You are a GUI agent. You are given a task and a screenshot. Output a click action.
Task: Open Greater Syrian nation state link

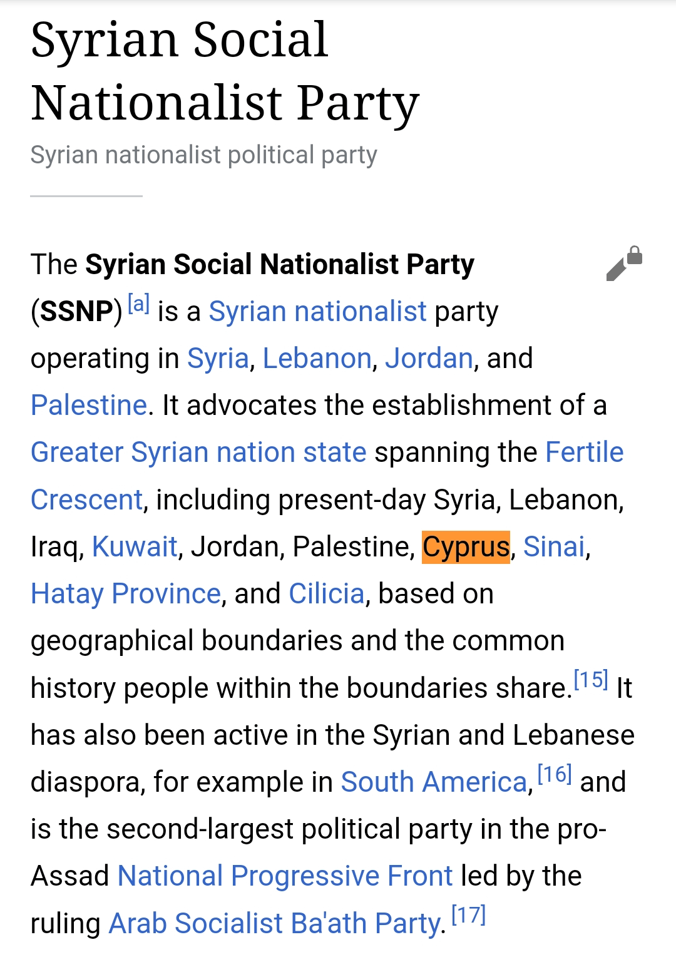(198, 453)
